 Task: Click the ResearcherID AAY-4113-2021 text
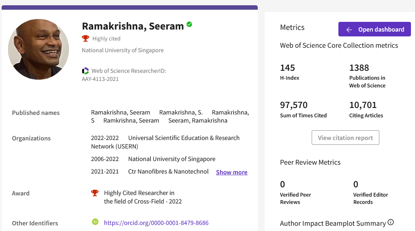(x=100, y=79)
